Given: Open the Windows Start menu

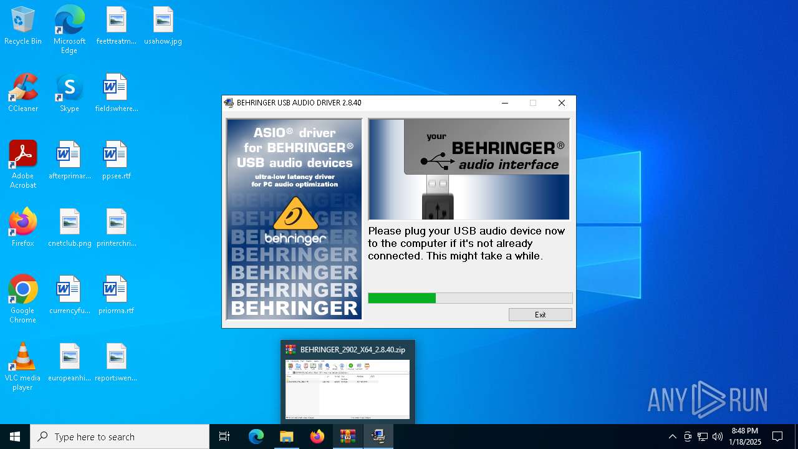Looking at the screenshot, I should [15, 437].
